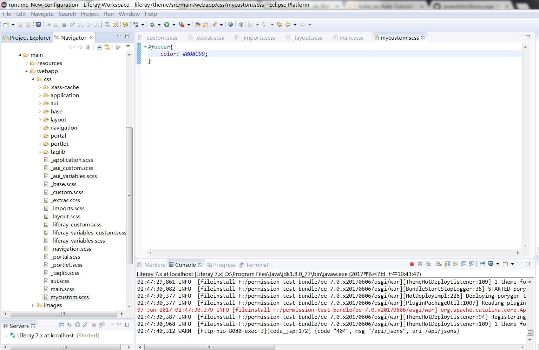Expand the Liferay 7.x at localhost server
Image resolution: width=539 pixels, height=350 pixels.
click(6, 336)
